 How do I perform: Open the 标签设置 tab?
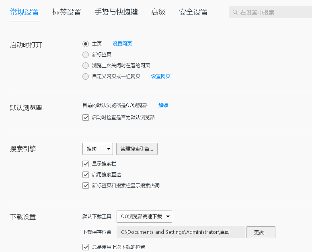pos(67,12)
